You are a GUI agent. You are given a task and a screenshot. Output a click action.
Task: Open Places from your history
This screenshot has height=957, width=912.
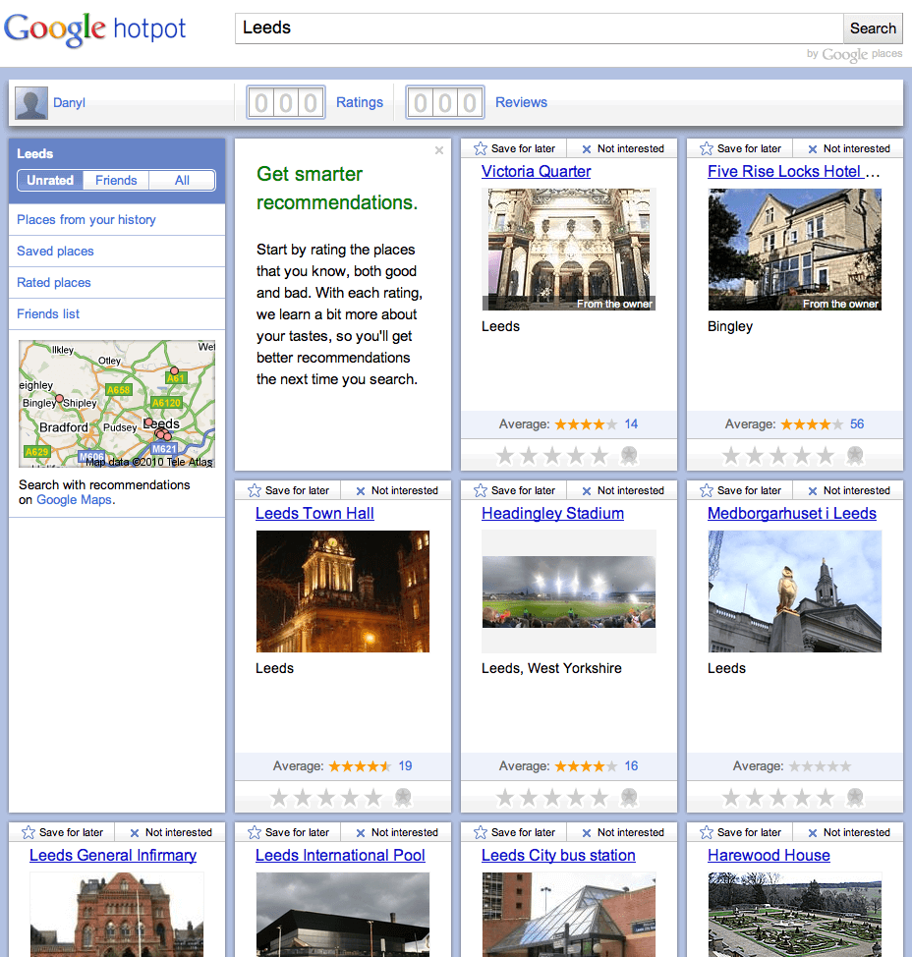(86, 220)
